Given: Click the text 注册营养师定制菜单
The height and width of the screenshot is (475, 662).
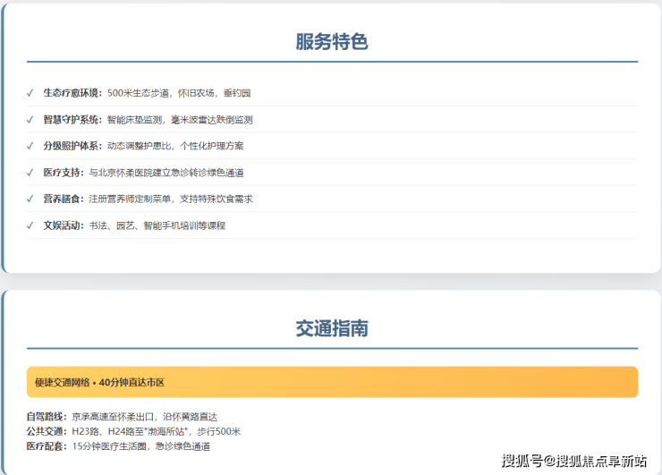Looking at the screenshot, I should click(x=127, y=199).
